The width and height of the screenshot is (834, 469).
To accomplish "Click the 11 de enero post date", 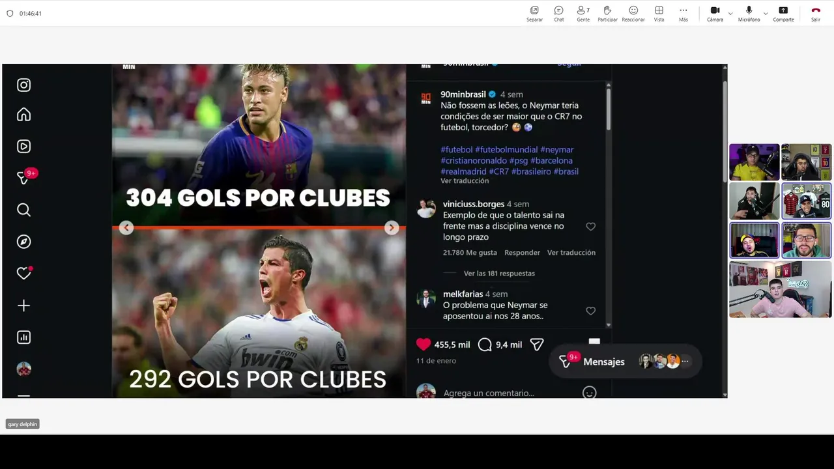I will pyautogui.click(x=437, y=361).
